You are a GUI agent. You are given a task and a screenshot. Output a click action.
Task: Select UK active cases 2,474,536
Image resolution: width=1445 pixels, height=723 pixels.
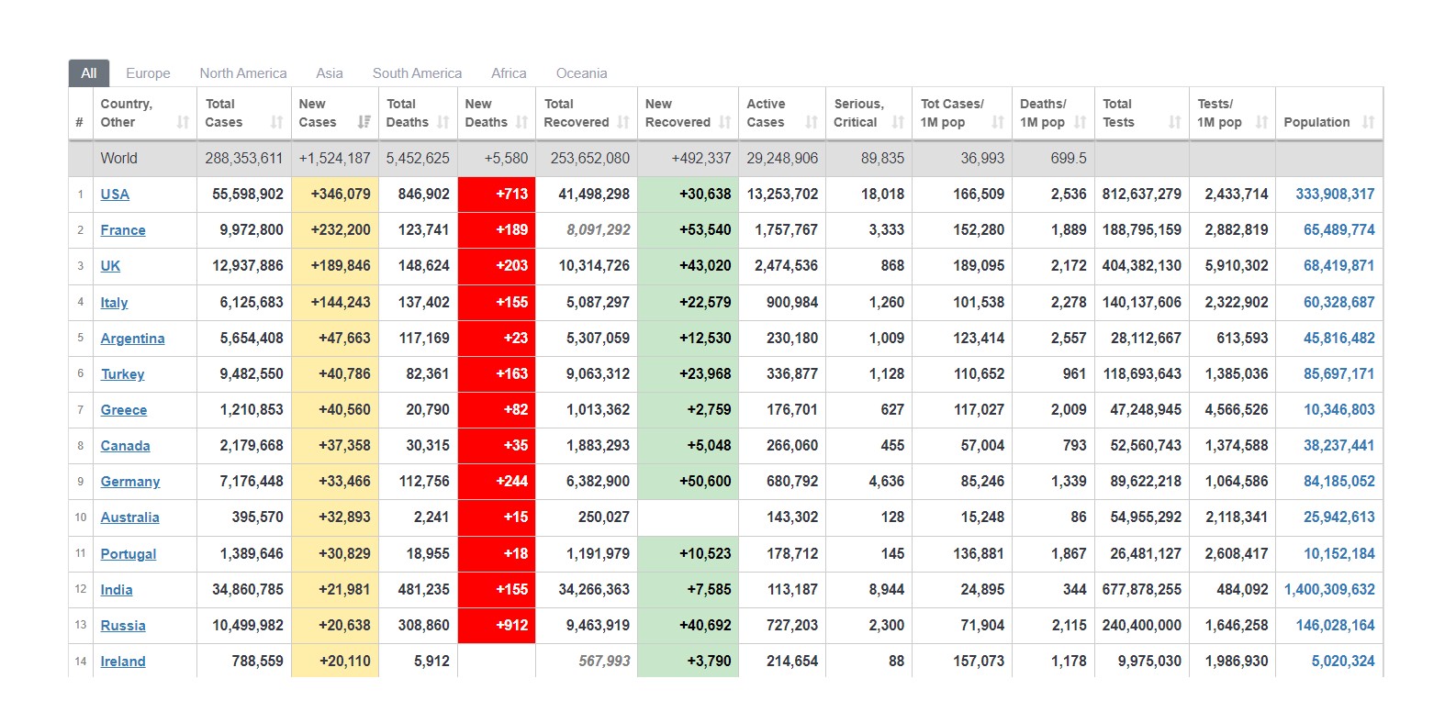(786, 266)
